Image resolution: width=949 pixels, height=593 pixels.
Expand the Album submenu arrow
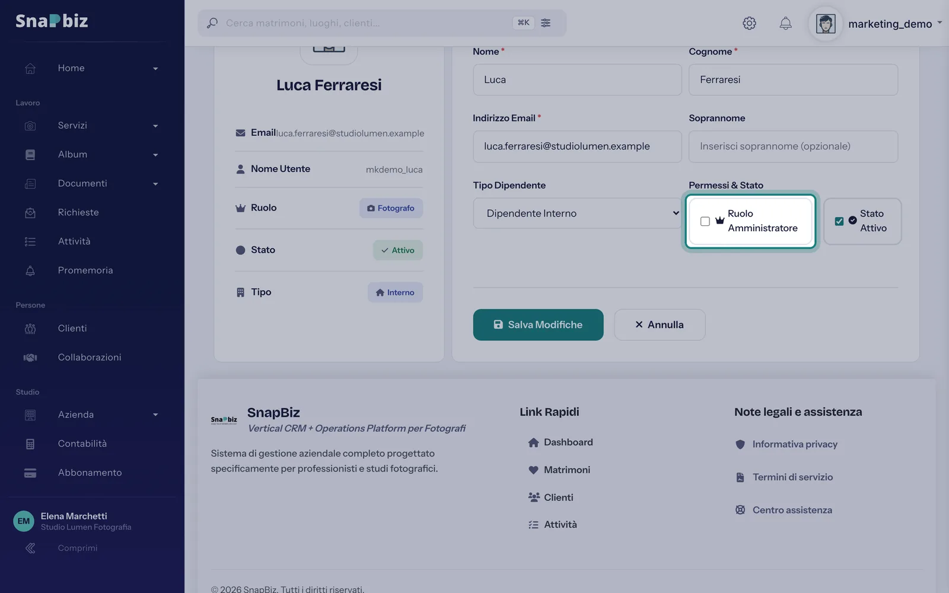(155, 155)
